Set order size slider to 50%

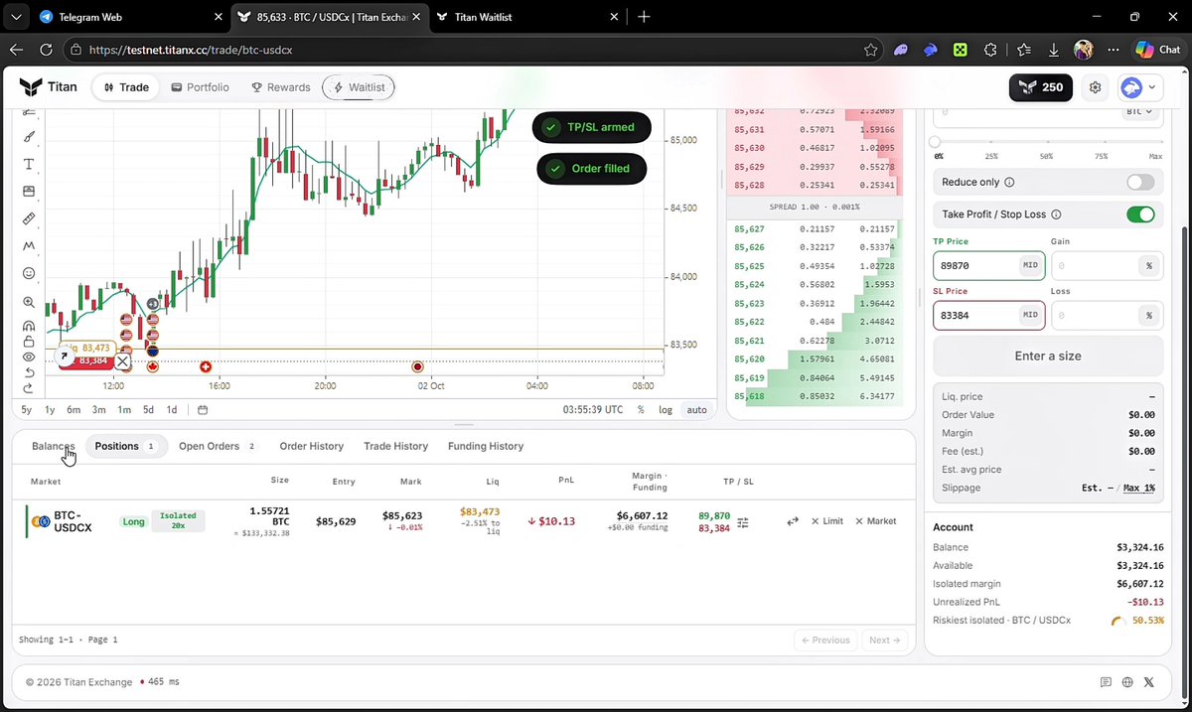coord(1046,143)
